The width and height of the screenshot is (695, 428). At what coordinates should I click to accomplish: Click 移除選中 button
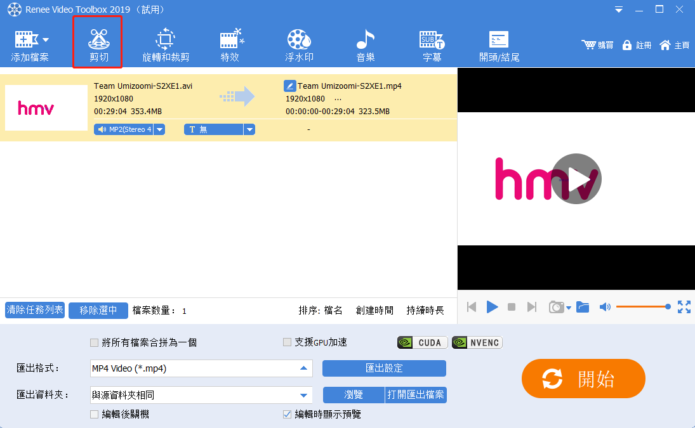[98, 310]
